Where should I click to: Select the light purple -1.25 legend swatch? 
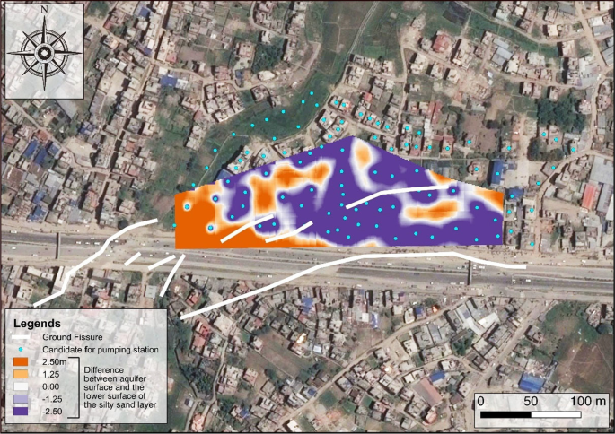[21, 399]
